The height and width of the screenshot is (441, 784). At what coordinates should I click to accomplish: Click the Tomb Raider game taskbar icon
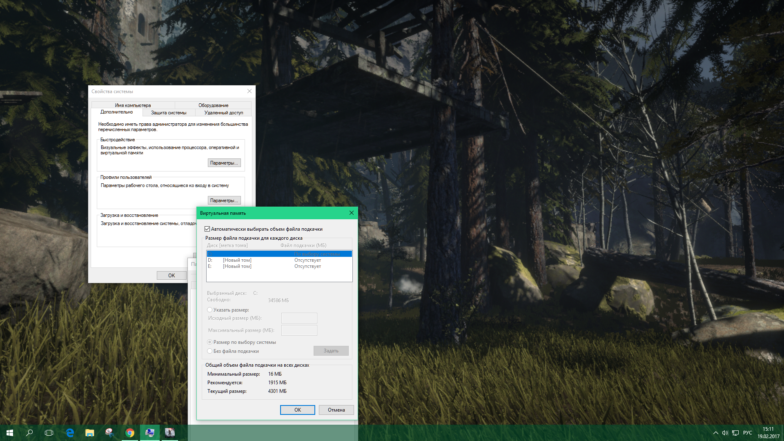pyautogui.click(x=170, y=433)
